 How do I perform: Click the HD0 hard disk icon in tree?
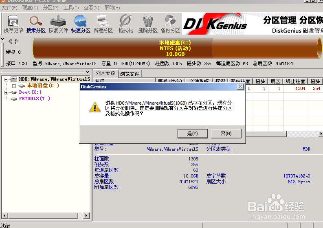[x=14, y=79]
